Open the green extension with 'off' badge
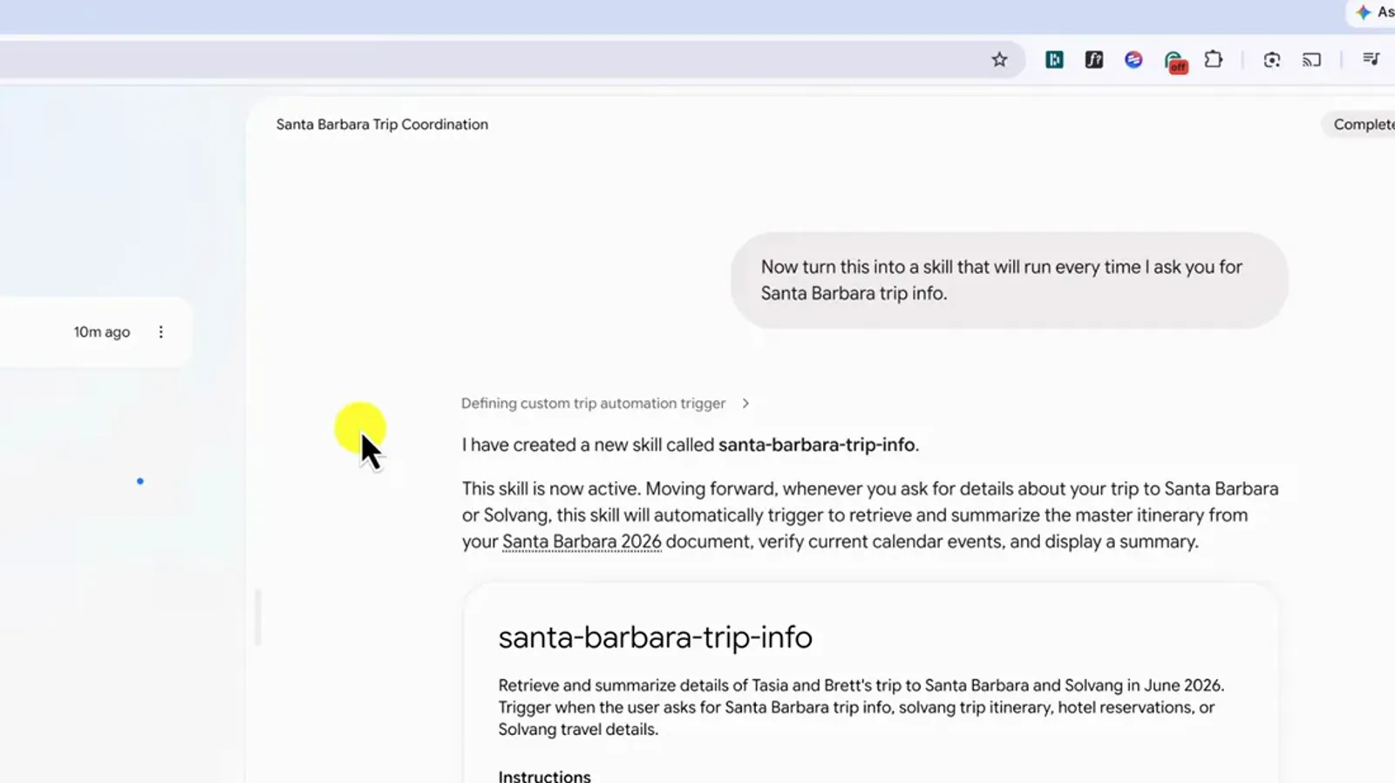The image size is (1395, 783). (1175, 61)
